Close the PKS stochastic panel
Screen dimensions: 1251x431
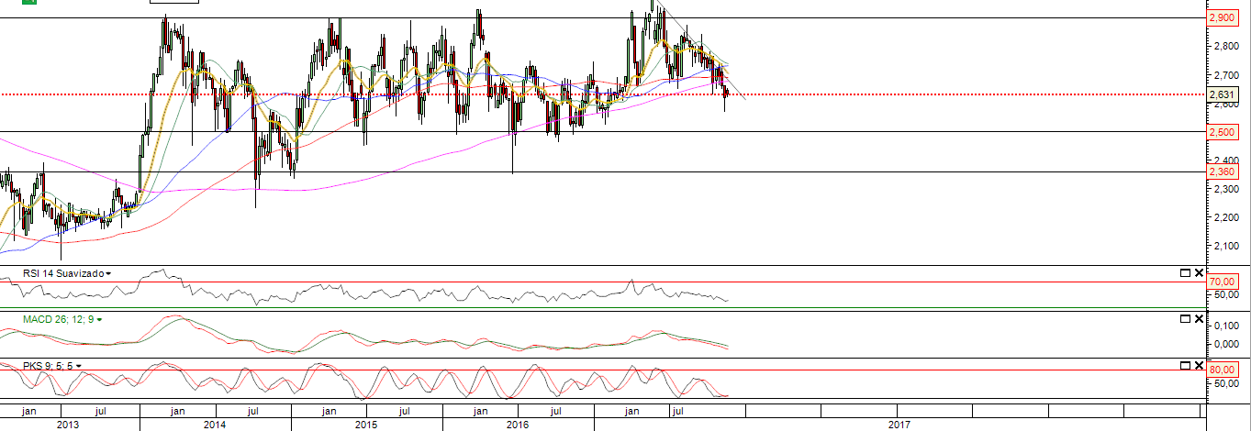pyautogui.click(x=1198, y=365)
